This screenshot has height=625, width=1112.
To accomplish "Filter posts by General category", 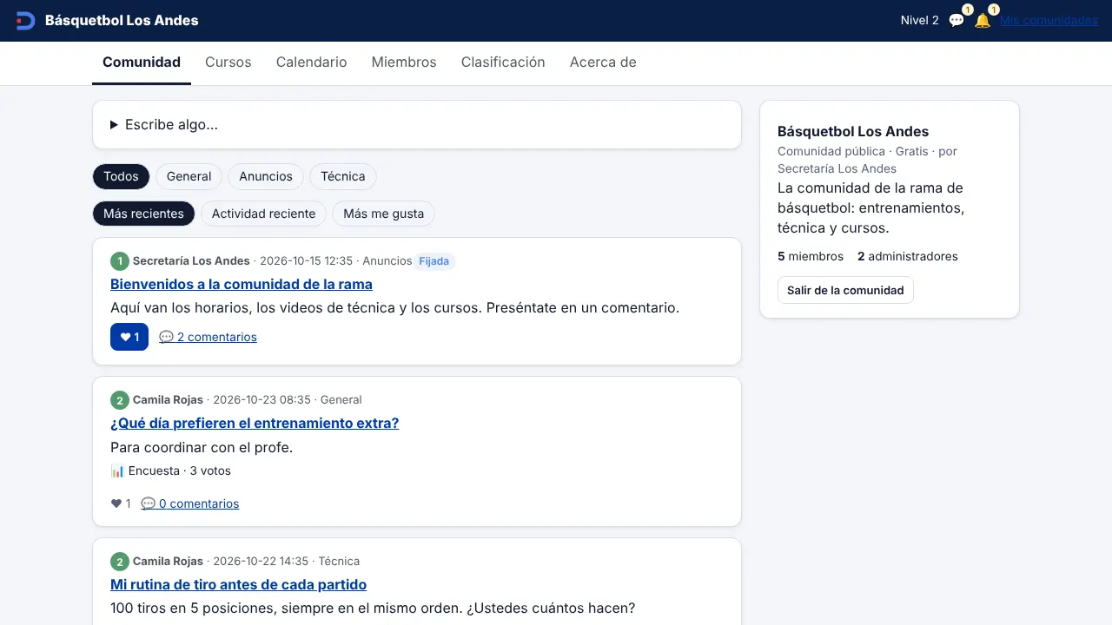I will click(189, 176).
